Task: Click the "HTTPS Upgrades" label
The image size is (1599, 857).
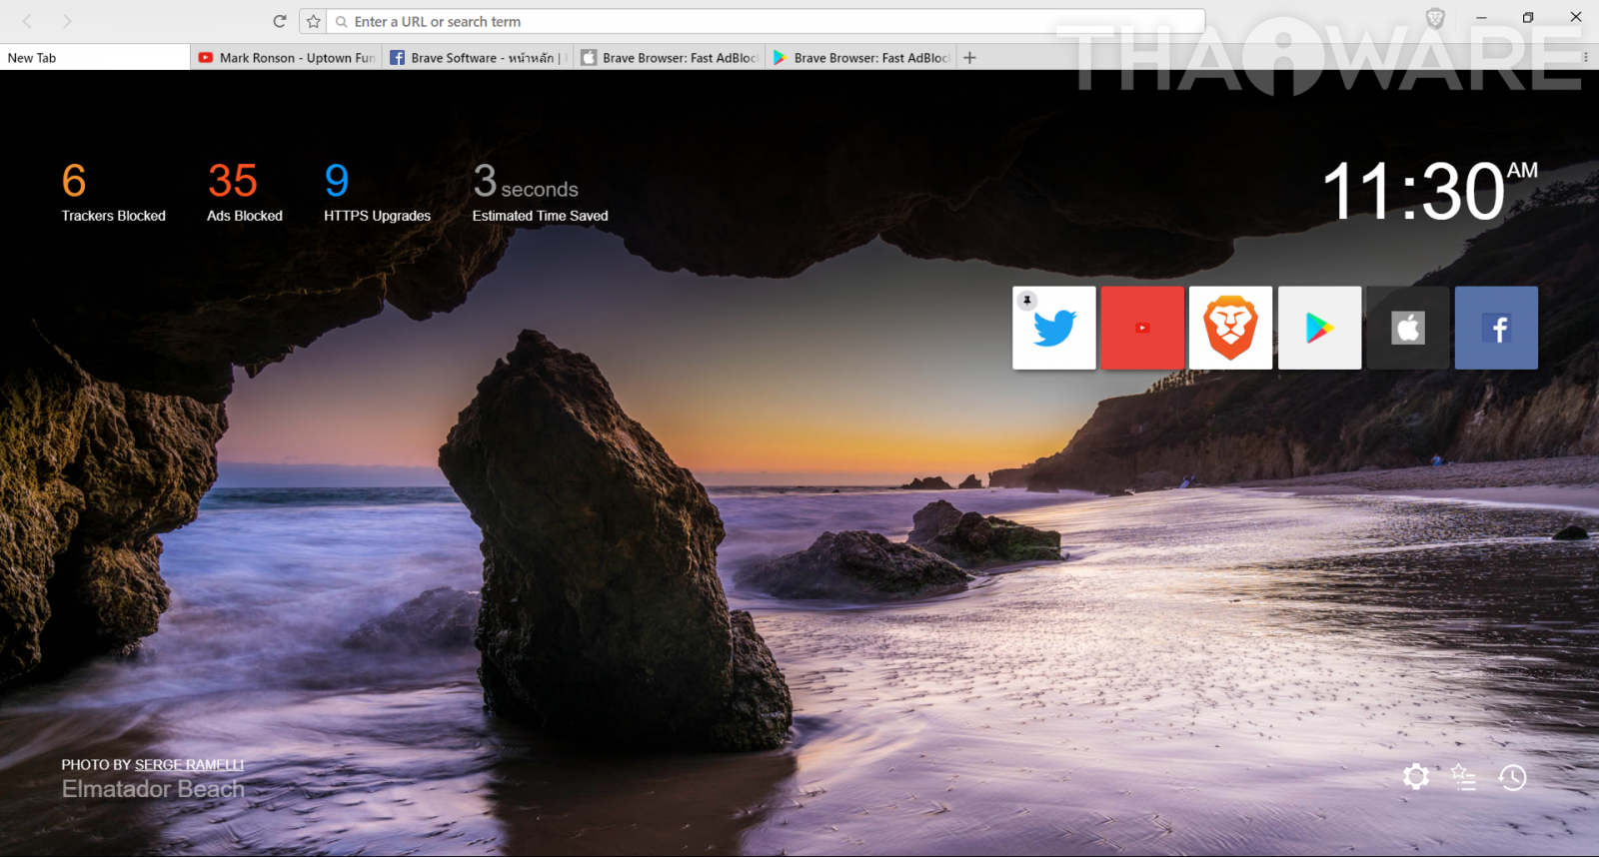Action: click(x=377, y=216)
